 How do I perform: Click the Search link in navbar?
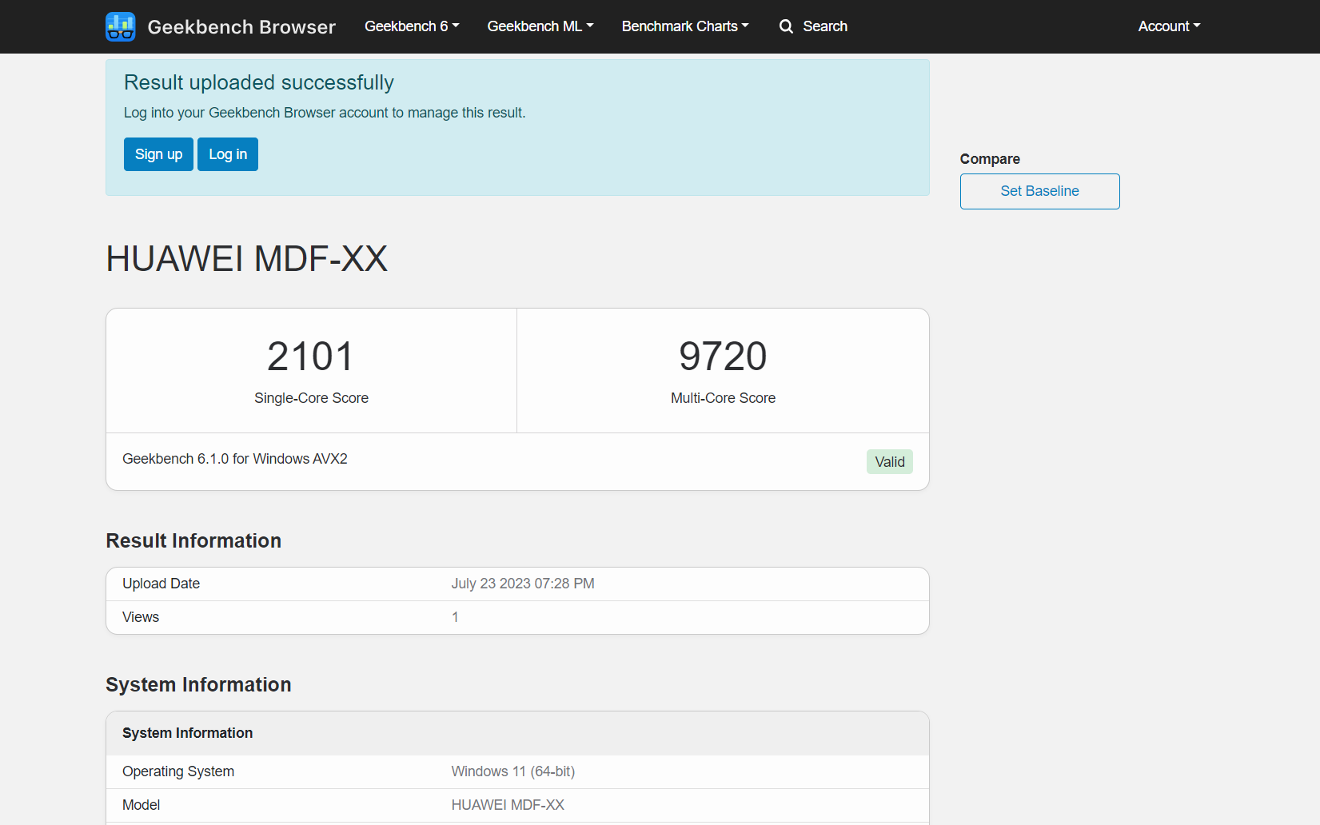(x=825, y=26)
